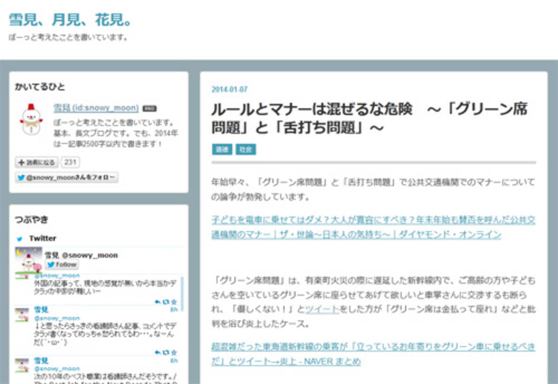Viewport: 558px width, 384px height.
Task: Open the 社会 category tag
Action: (x=246, y=149)
